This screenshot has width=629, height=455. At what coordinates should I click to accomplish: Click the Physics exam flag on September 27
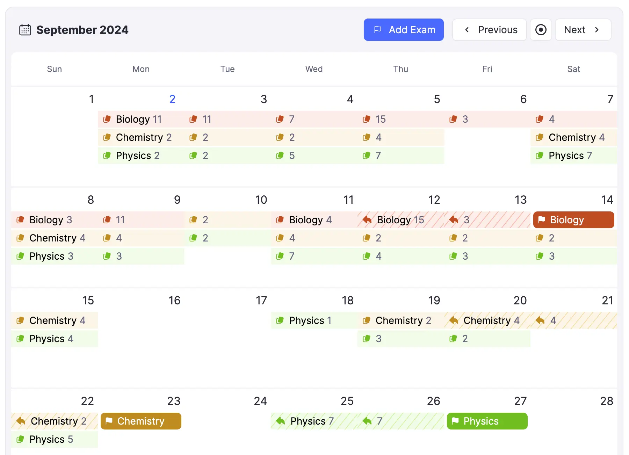click(455, 421)
